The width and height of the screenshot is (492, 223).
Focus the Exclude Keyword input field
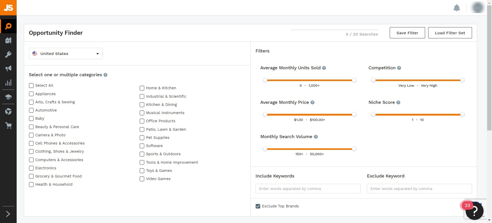point(419,189)
